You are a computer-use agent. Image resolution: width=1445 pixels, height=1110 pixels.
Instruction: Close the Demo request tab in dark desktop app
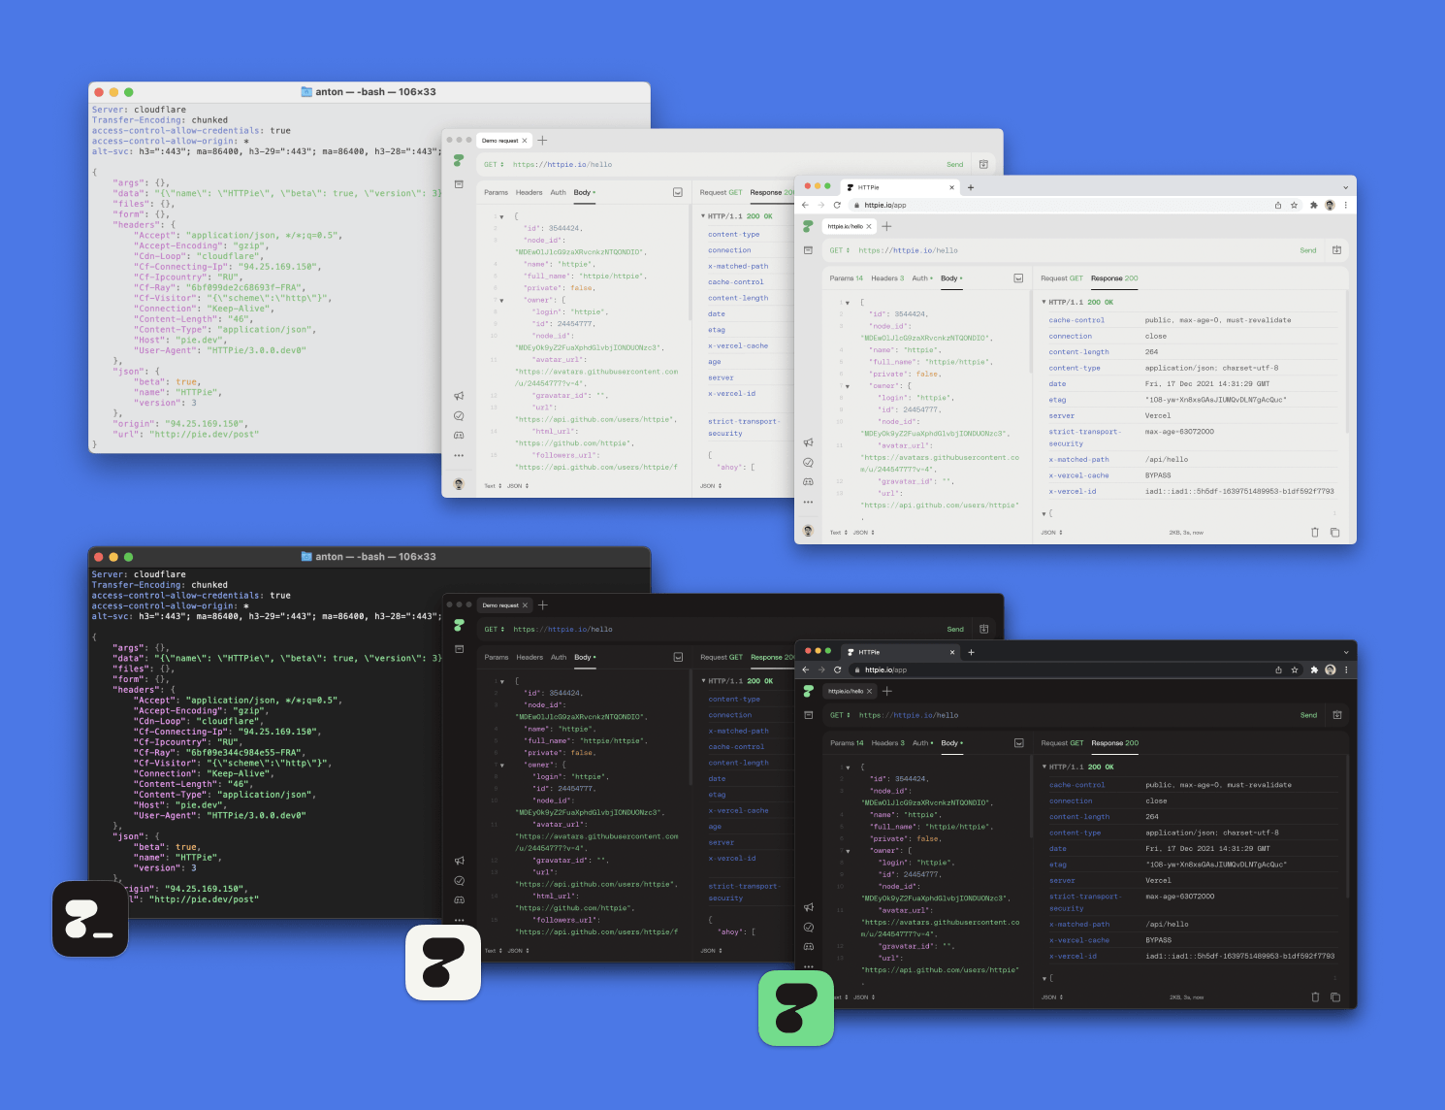pyautogui.click(x=526, y=605)
